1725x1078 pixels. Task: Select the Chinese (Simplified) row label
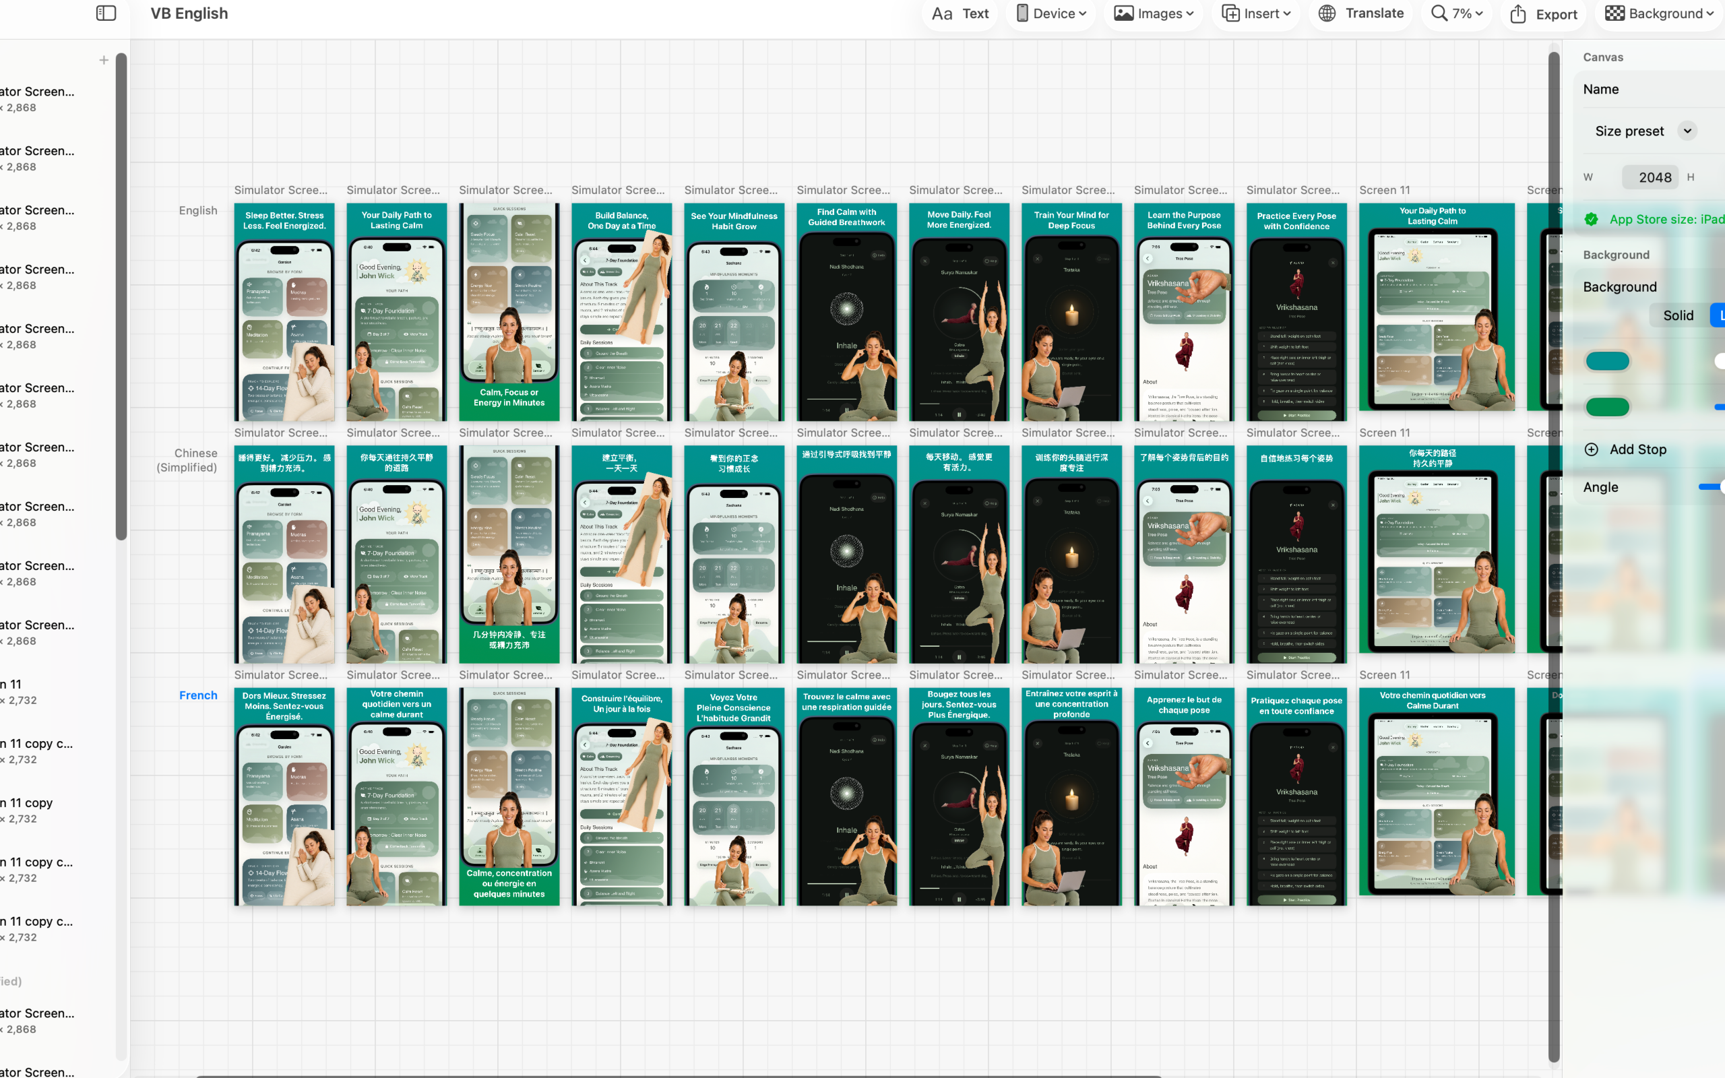(x=188, y=460)
